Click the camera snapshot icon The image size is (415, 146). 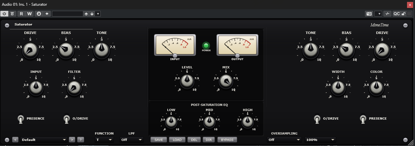[x=369, y=14]
